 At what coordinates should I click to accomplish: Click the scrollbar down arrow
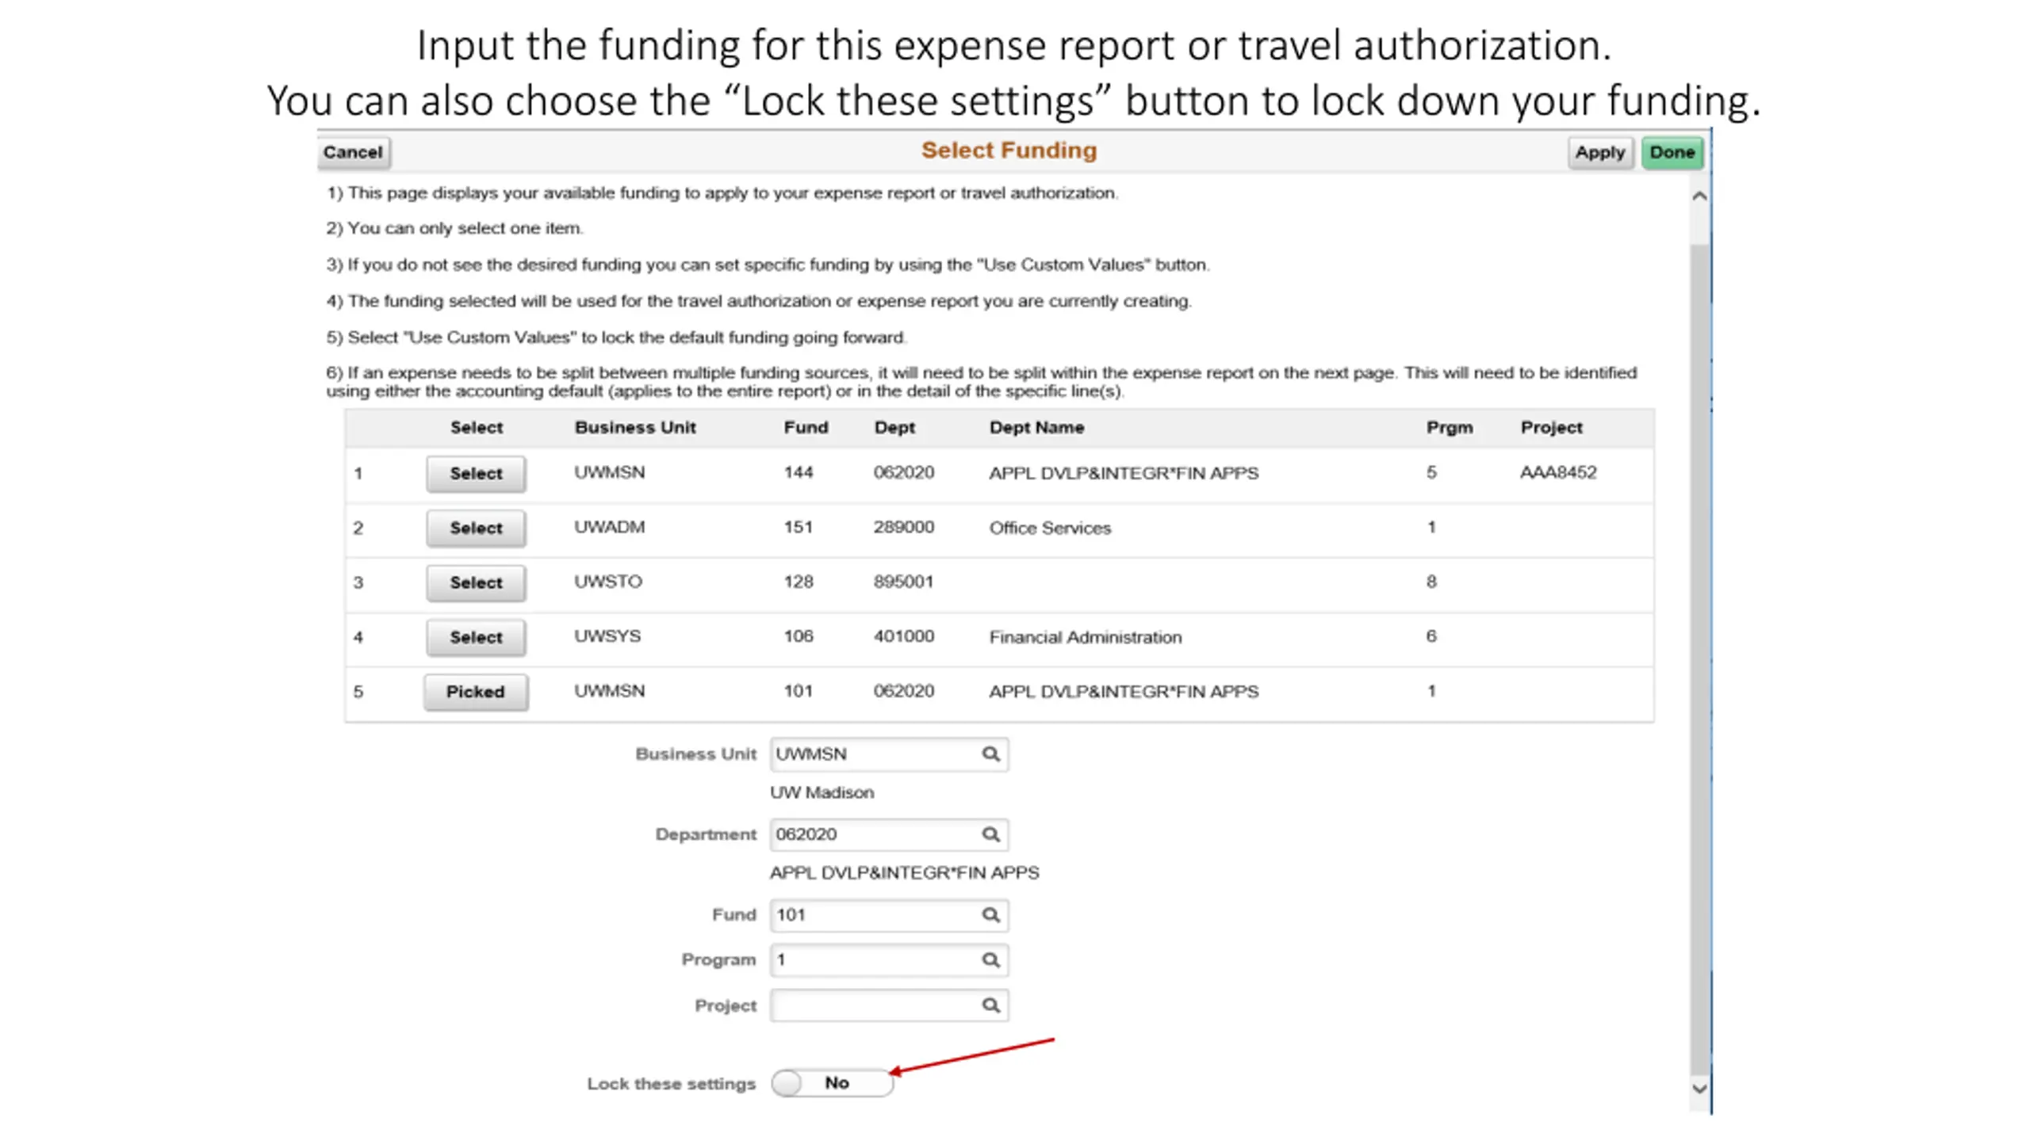(x=1699, y=1089)
